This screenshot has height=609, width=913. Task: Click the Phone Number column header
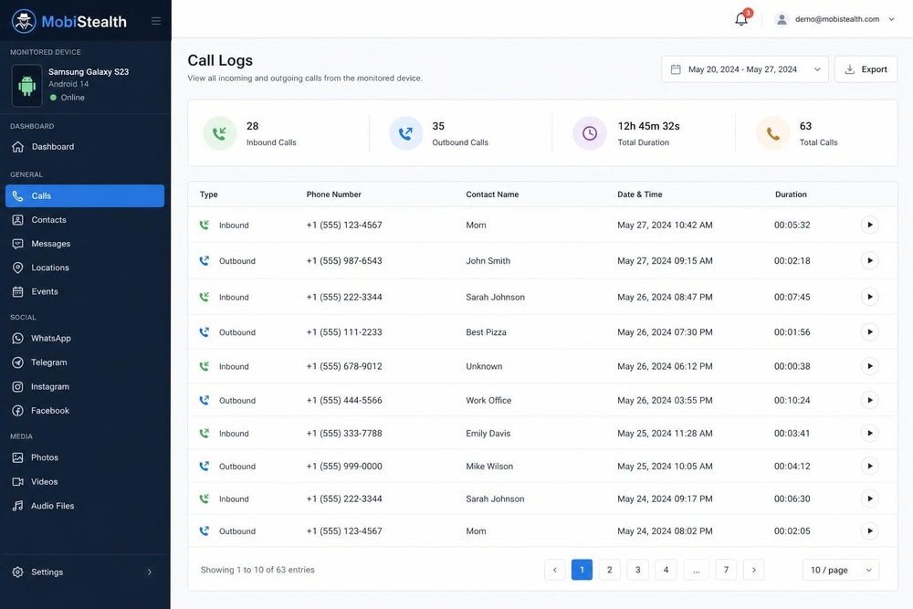[x=333, y=194]
